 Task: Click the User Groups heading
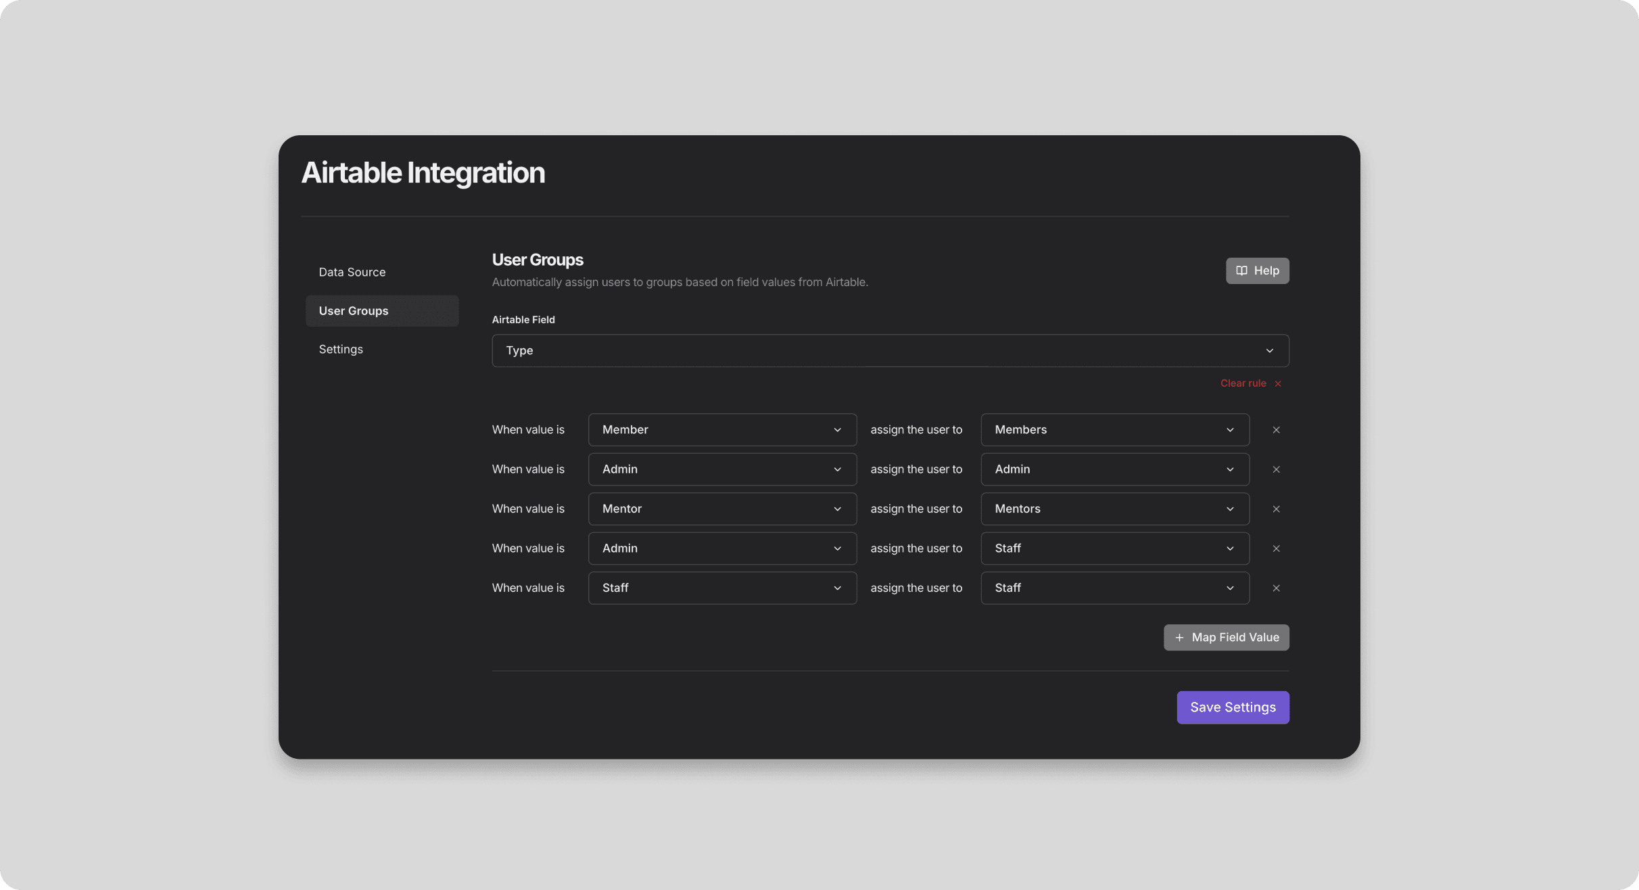click(x=538, y=260)
